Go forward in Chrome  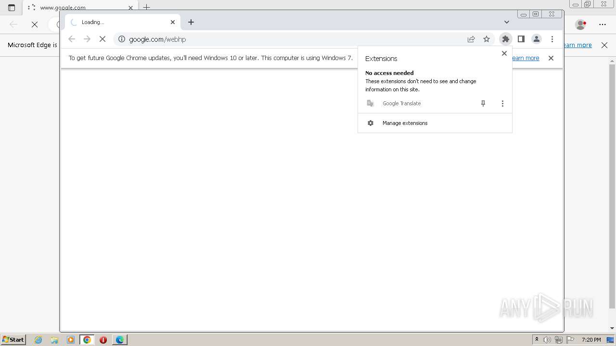click(x=87, y=39)
